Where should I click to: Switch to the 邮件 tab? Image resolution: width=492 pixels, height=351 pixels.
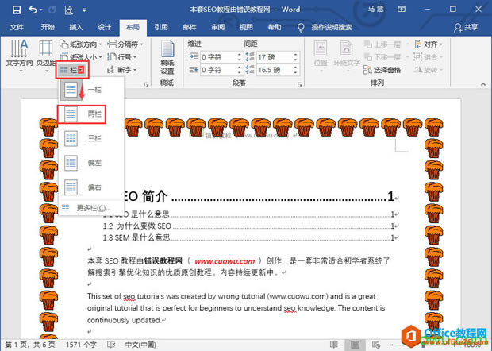point(190,27)
